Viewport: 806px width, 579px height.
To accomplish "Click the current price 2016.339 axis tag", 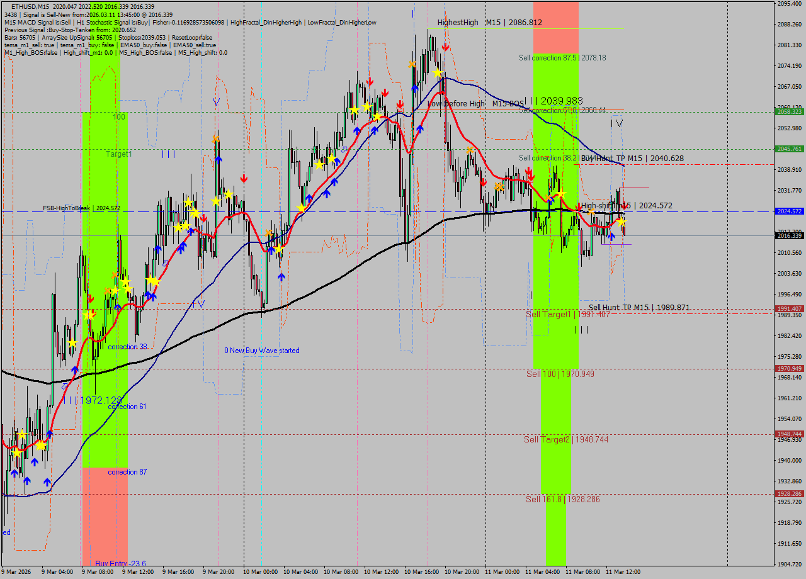I will [x=789, y=235].
